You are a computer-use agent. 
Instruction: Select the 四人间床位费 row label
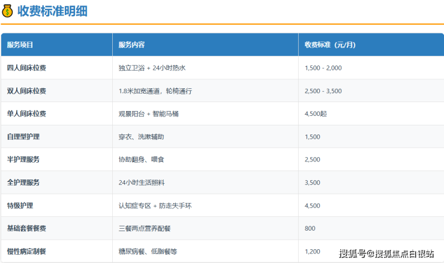[x=26, y=68]
